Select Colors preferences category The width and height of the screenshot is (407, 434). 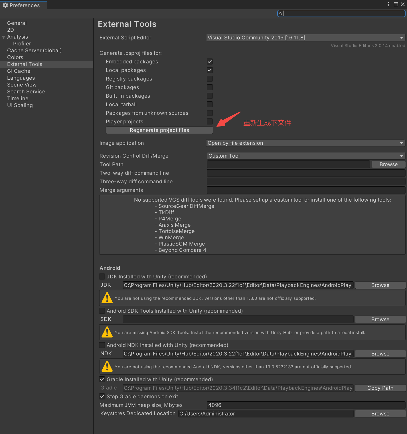pos(15,57)
